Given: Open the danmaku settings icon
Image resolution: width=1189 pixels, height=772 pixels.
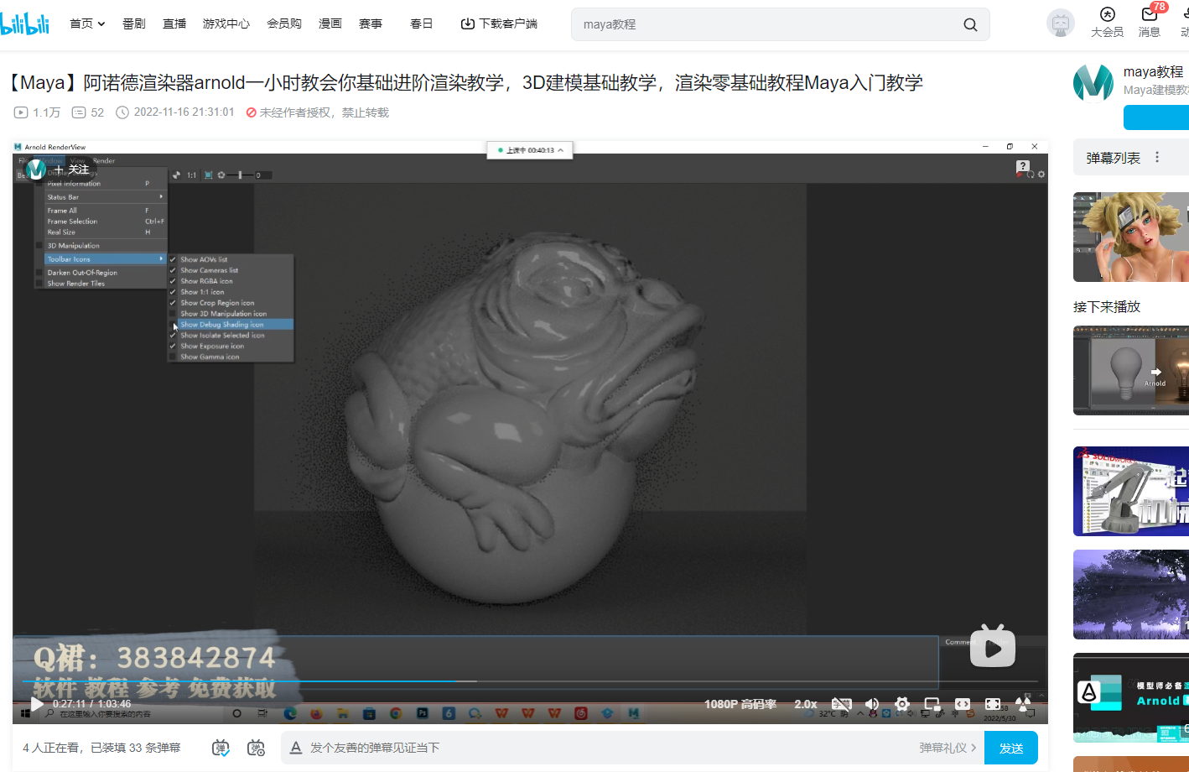Looking at the screenshot, I should pyautogui.click(x=257, y=748).
